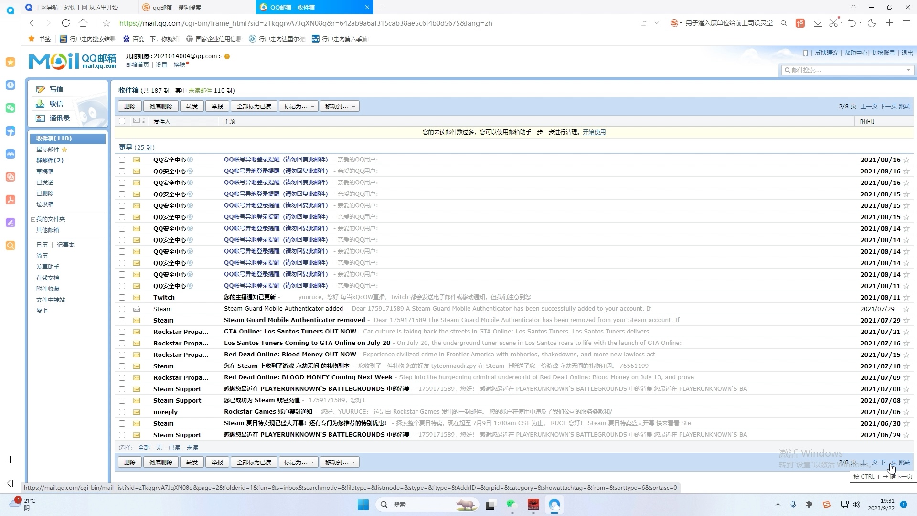Open 草稿箱 folder
The height and width of the screenshot is (516, 917).
[45, 171]
